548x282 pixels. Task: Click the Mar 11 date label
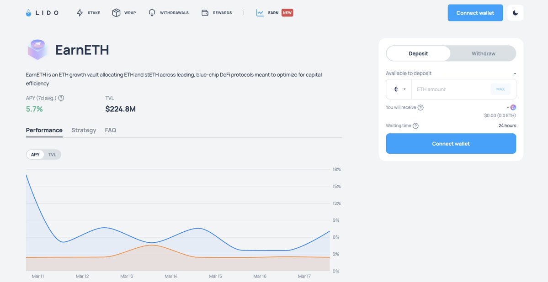pyautogui.click(x=38, y=276)
